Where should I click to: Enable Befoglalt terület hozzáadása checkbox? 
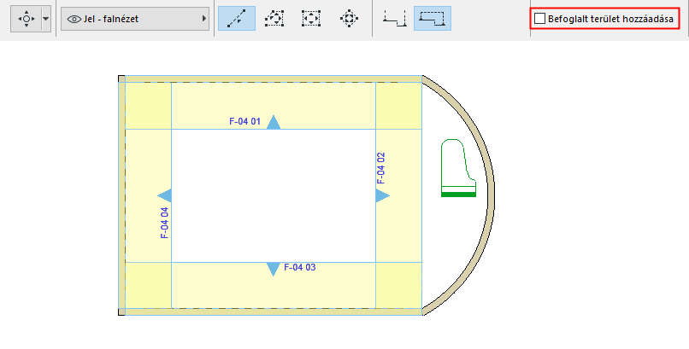pos(539,19)
